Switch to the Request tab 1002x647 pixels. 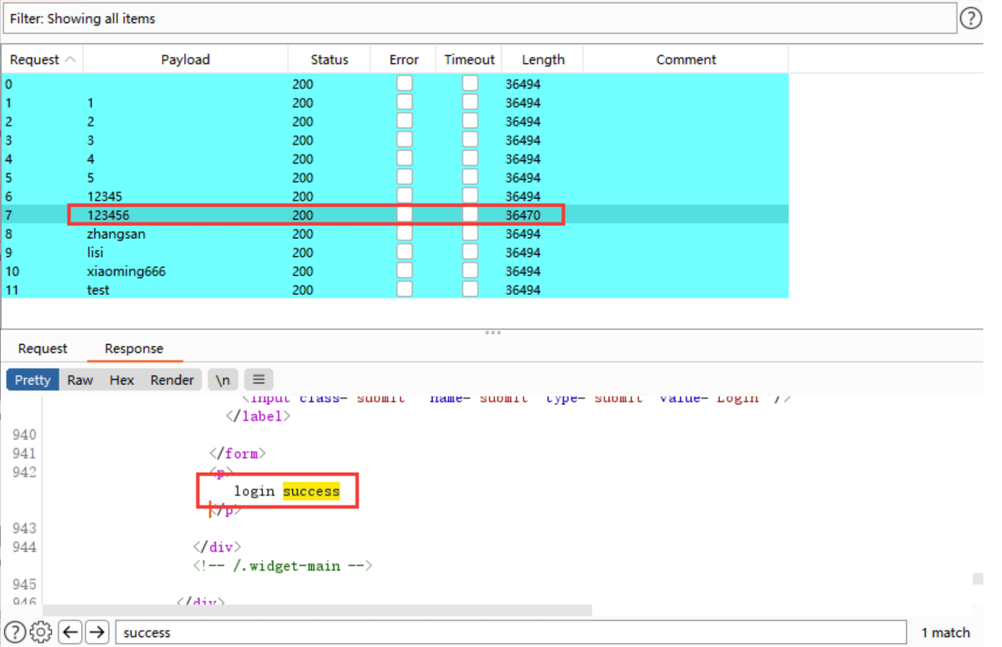tap(42, 348)
